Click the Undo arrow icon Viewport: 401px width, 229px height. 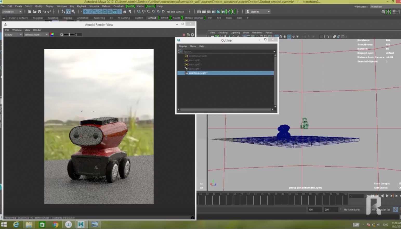tap(44, 12)
